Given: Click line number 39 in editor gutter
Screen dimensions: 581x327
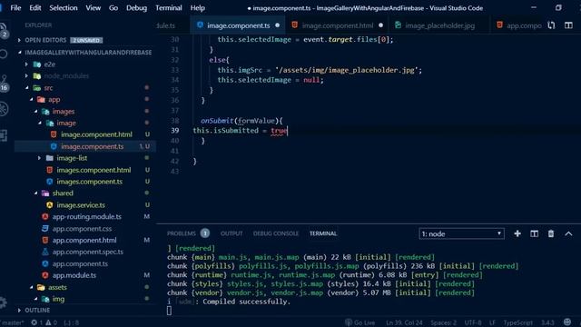Looking at the screenshot, I should coord(174,131).
